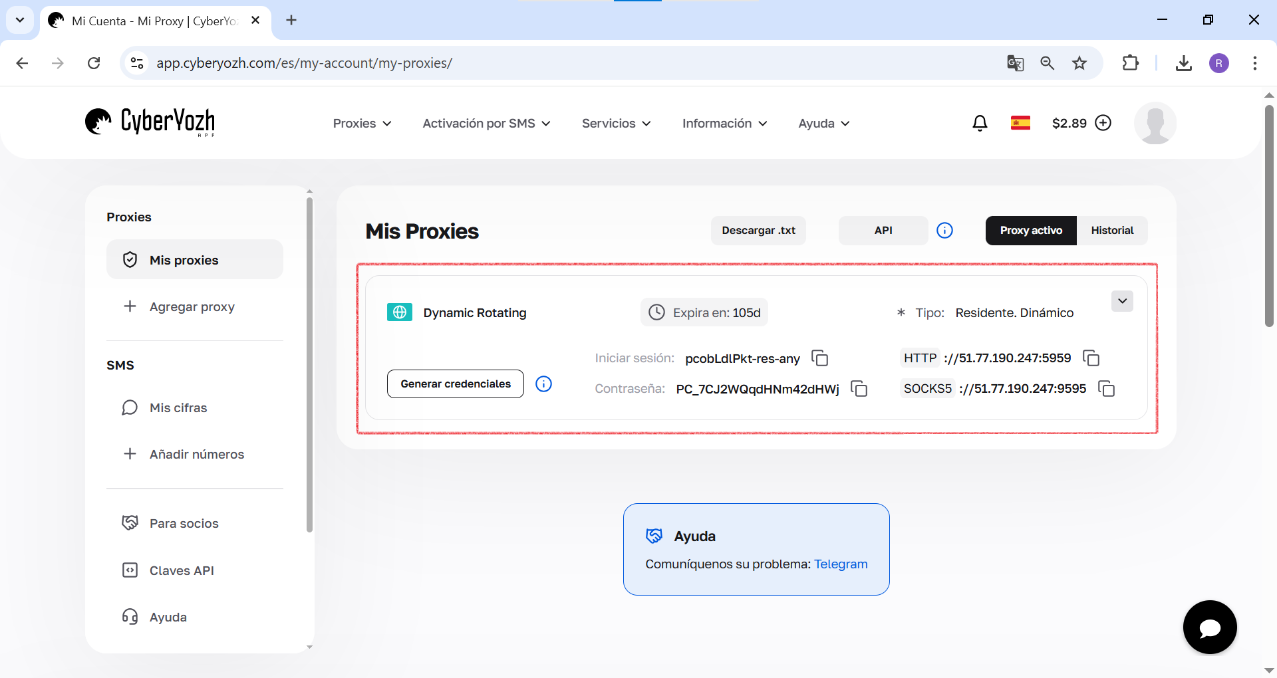Click info icon next to API button
1277x678 pixels.
pyautogui.click(x=944, y=231)
